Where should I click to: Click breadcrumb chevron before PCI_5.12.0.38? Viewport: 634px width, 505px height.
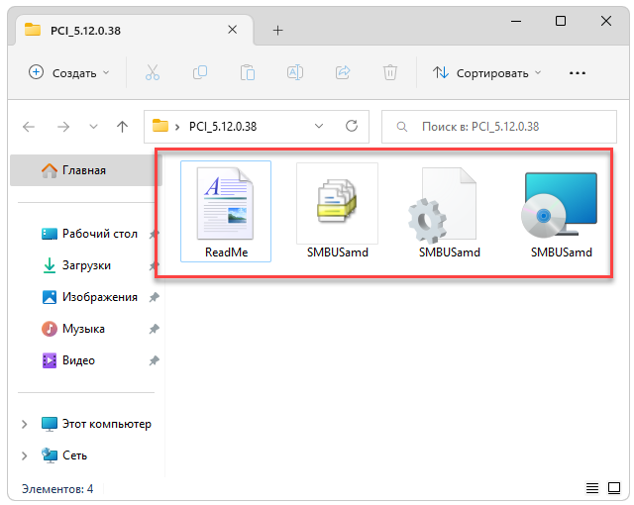tap(177, 128)
